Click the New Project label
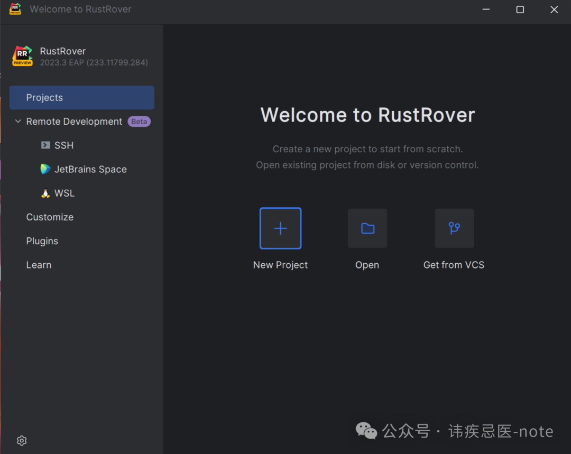 point(280,265)
